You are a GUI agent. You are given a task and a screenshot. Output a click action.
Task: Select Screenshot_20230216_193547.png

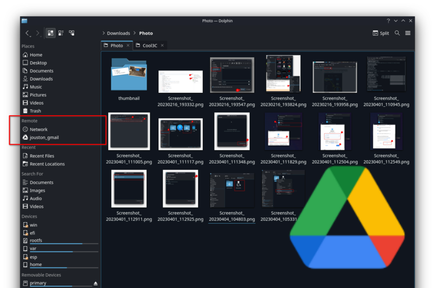[x=232, y=82]
